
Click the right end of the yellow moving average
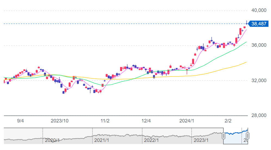pos(246,62)
